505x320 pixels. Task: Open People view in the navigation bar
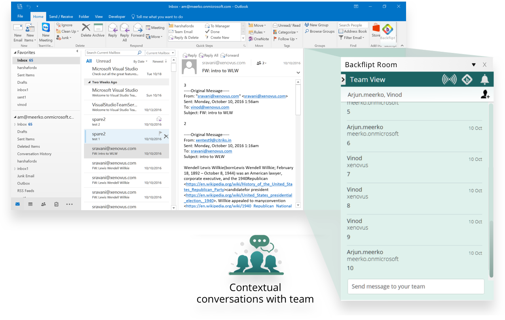[44, 204]
